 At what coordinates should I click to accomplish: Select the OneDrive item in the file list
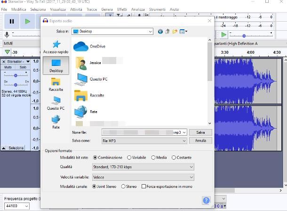click(x=89, y=46)
